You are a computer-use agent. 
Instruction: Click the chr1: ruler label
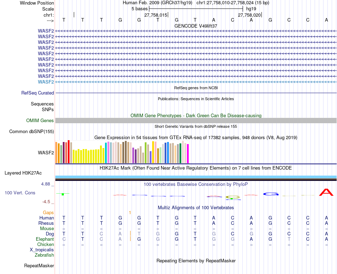(x=49, y=15)
